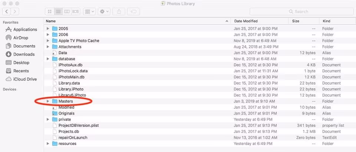
Task: Switch to gallery view
Action: point(75,11)
